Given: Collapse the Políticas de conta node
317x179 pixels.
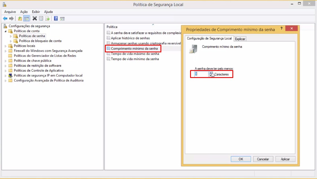Looking at the screenshot, I should pos(6,31).
